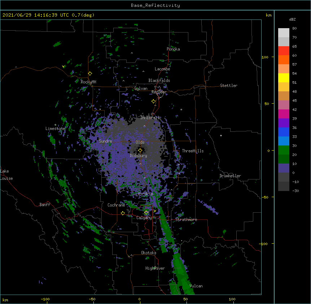
Task: Click the Vulcan label
Action: point(196,286)
